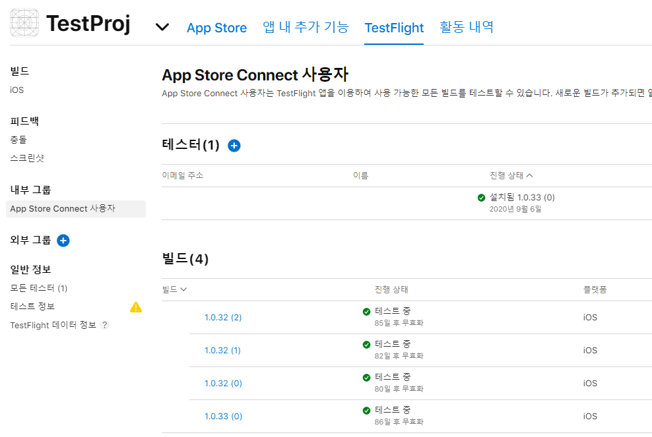Open 테스트 정보 in sidebar
Viewport: 652px width, 437px height.
32,306
